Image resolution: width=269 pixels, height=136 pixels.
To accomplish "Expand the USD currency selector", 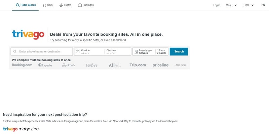I will coord(248,5).
